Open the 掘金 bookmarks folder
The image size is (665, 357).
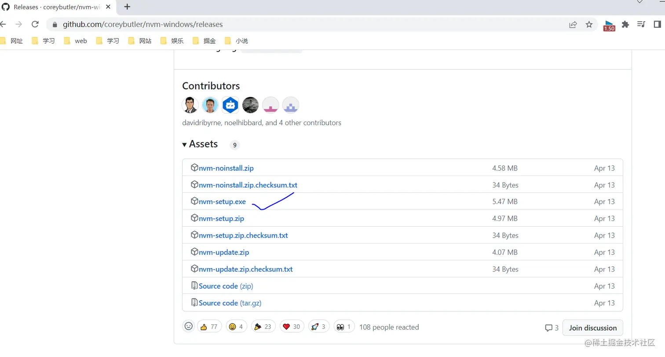[x=204, y=41]
